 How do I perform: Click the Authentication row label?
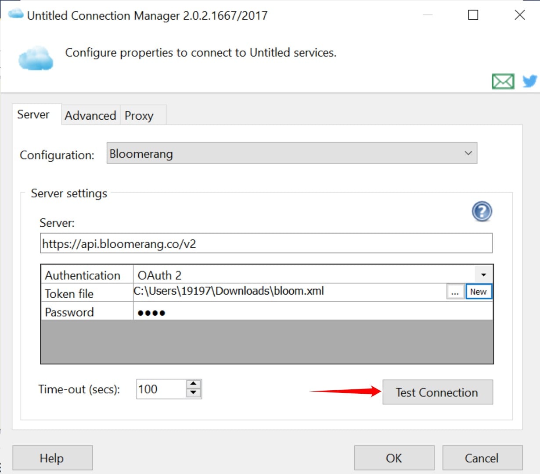(83, 275)
